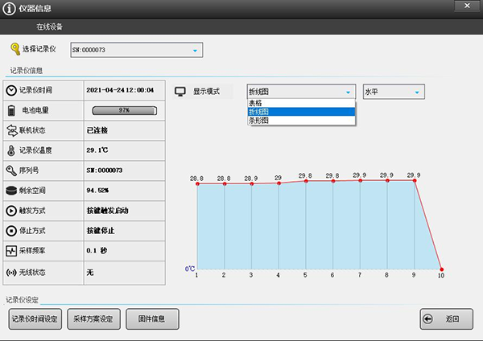Screen dimensions: 483x341
Task: Click the arrows icon for 联机状态
Action: coord(12,130)
